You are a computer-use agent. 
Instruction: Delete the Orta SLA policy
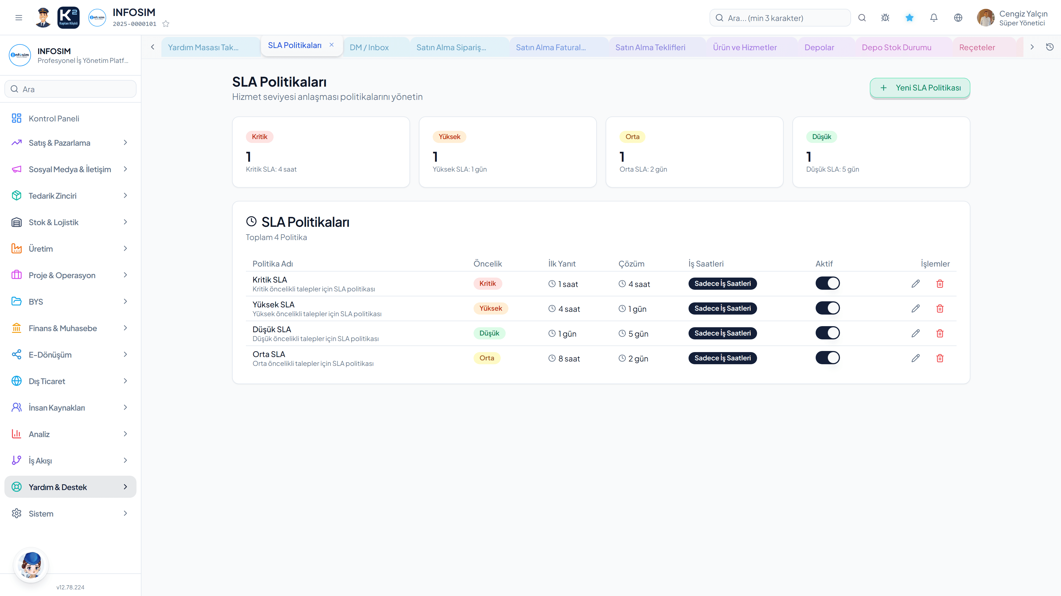pos(939,358)
